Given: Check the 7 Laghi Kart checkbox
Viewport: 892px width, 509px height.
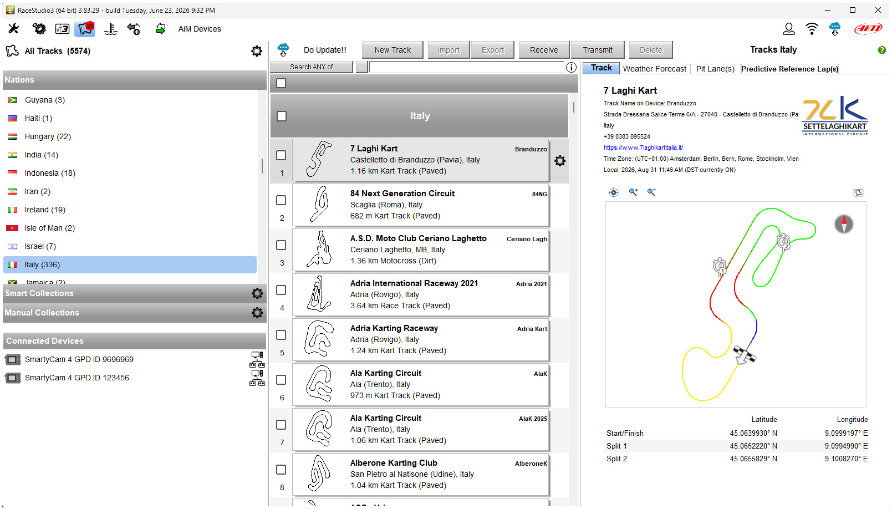Looking at the screenshot, I should [281, 155].
